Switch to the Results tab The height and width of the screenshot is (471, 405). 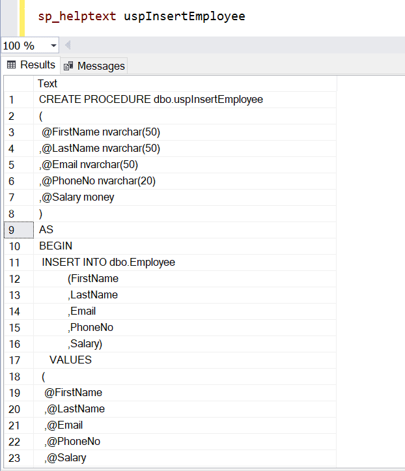pos(31,65)
